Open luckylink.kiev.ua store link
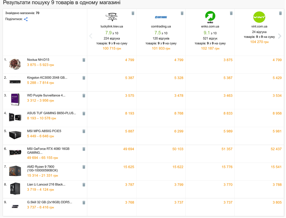Image resolution: width=286 pixels, height=218 pixels. (x=112, y=26)
